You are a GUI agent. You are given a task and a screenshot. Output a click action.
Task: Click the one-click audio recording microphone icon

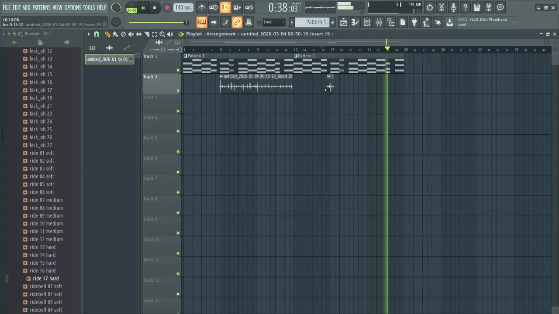(x=453, y=7)
